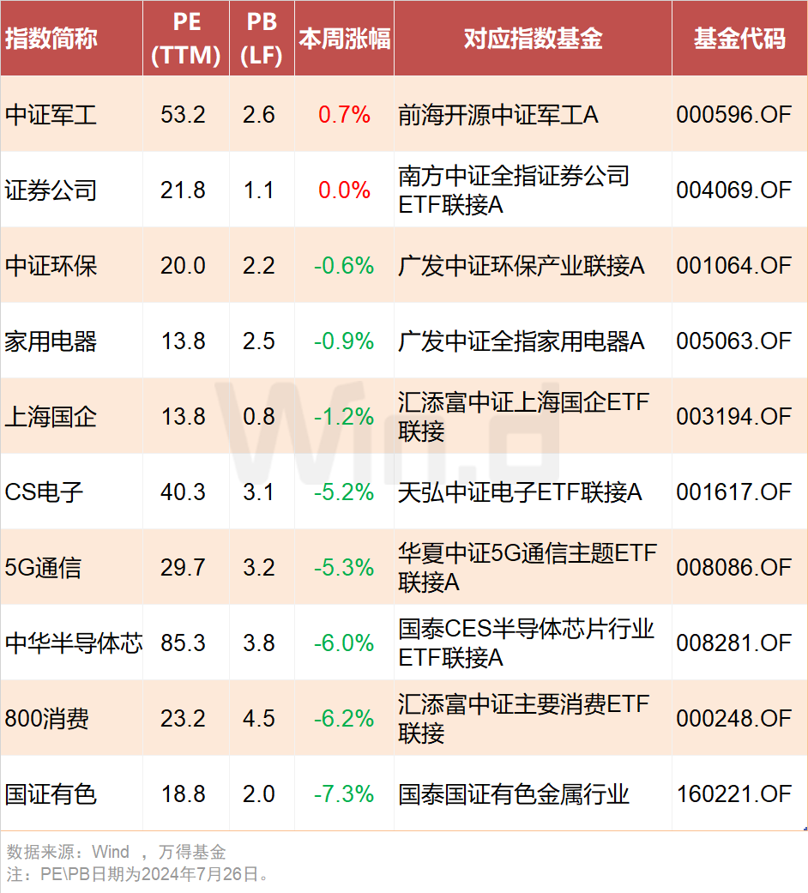Click the PE value 21.8
808x893 pixels.
coord(183,190)
